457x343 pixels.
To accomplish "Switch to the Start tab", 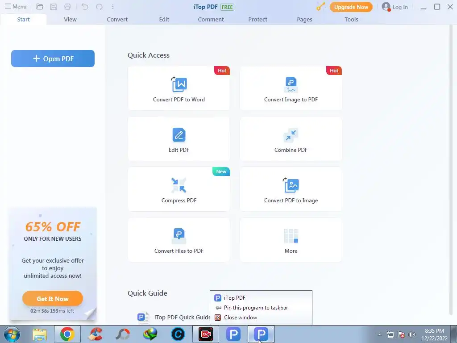I will click(x=23, y=19).
